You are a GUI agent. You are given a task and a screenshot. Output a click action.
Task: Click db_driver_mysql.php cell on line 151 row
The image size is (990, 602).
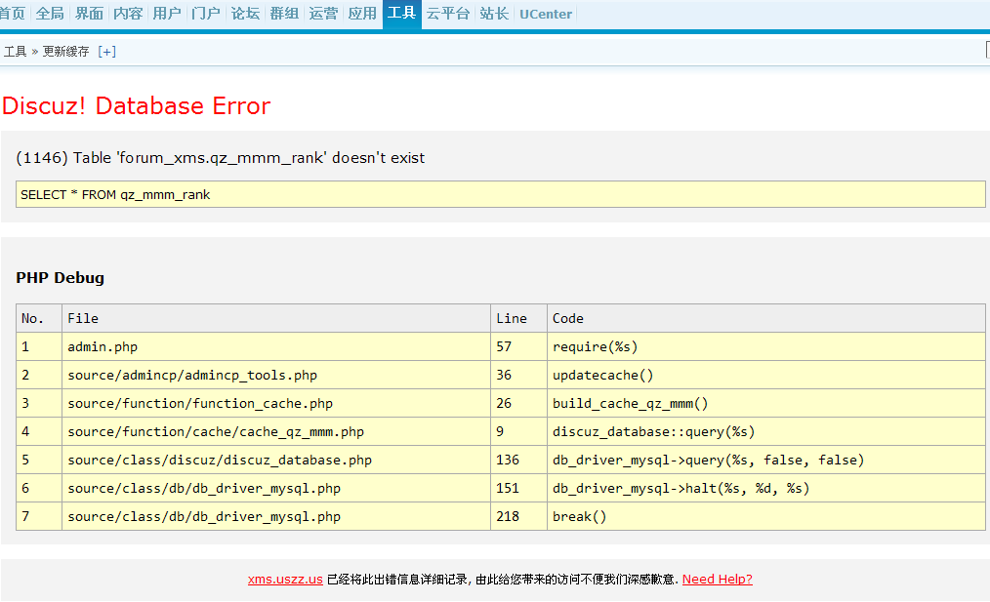(276, 488)
